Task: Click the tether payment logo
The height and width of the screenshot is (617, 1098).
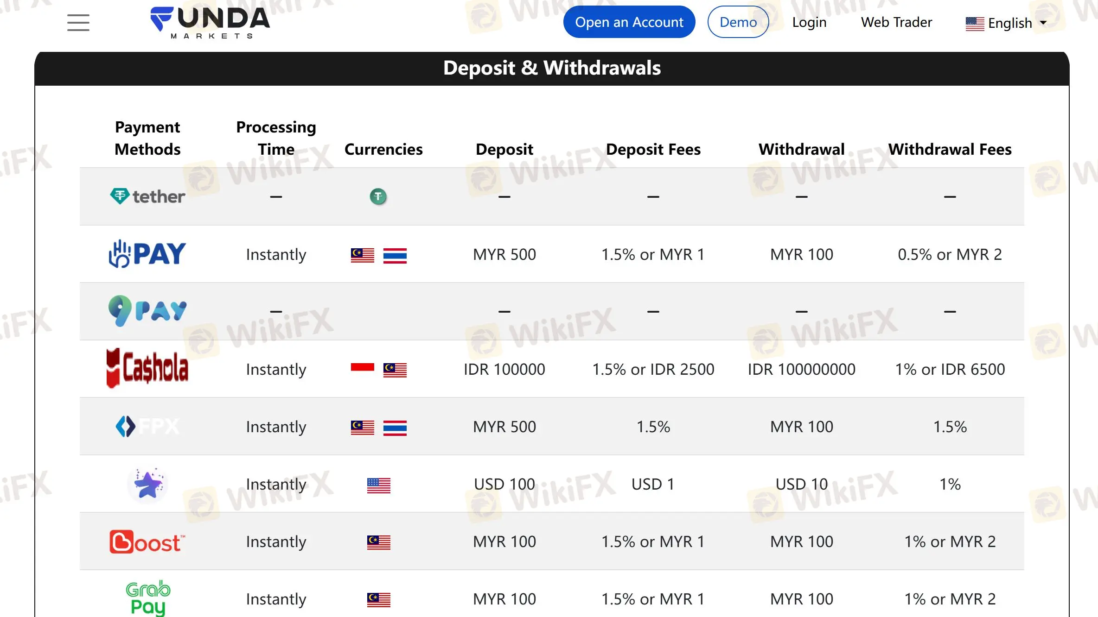Action: 147,196
